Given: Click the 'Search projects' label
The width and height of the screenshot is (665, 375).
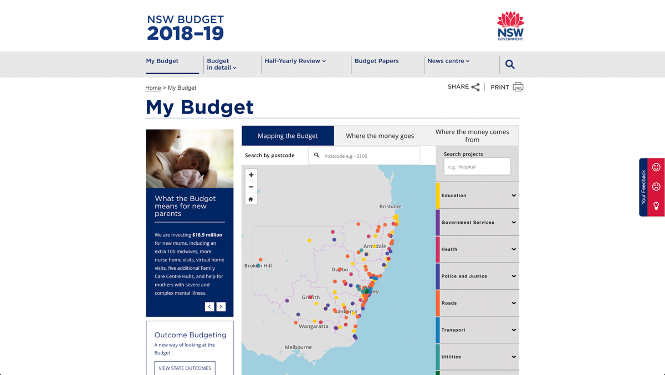Looking at the screenshot, I should point(463,154).
